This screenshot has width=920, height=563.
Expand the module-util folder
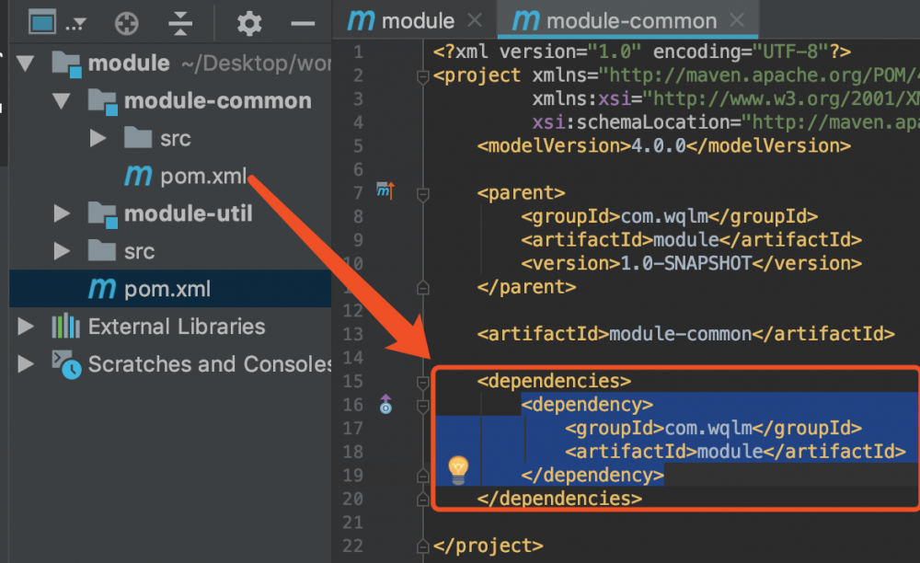[x=62, y=214]
